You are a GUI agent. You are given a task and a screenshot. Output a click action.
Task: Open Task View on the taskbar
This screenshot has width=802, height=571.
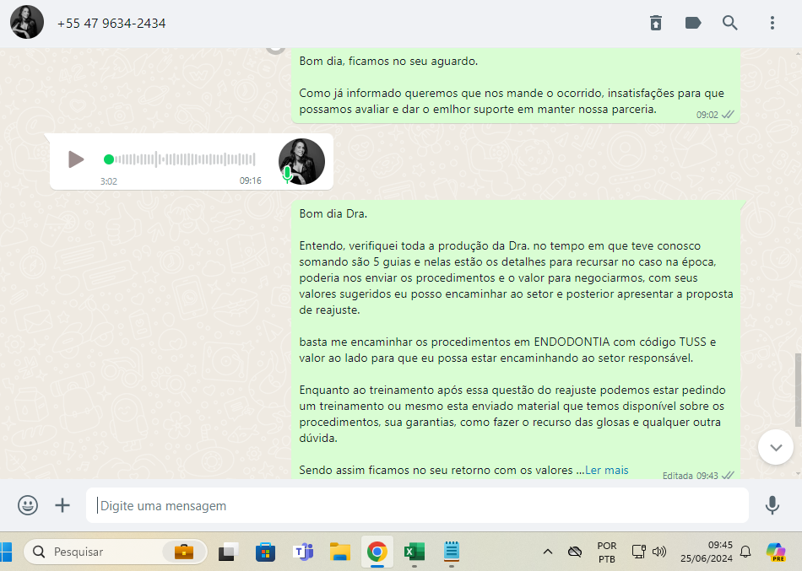229,552
